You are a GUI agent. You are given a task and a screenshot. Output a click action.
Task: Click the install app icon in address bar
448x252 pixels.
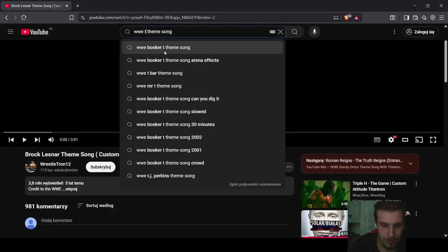tap(336, 17)
